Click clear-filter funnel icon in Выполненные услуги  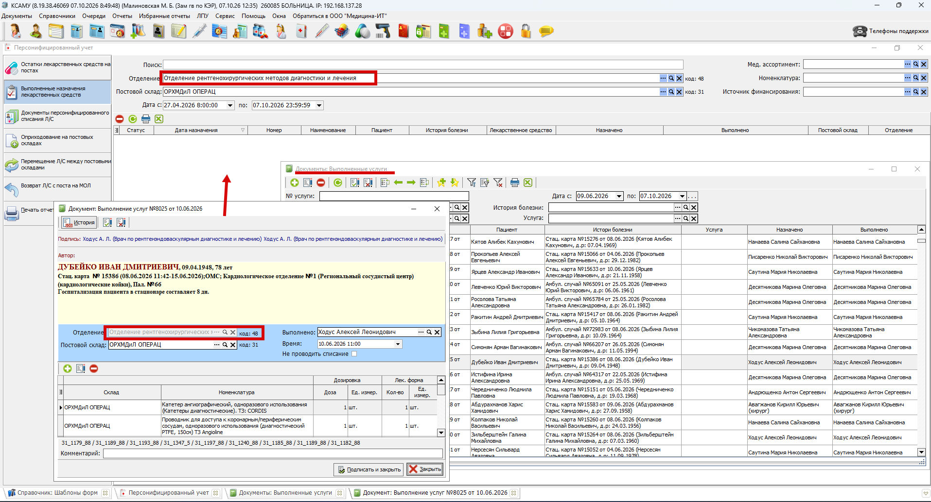pyautogui.click(x=498, y=183)
